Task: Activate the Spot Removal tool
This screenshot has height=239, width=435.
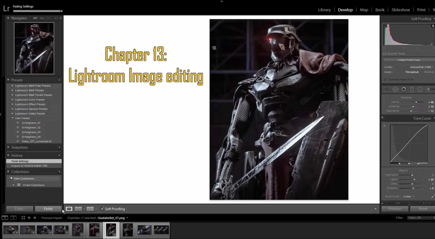Action: 395,89
